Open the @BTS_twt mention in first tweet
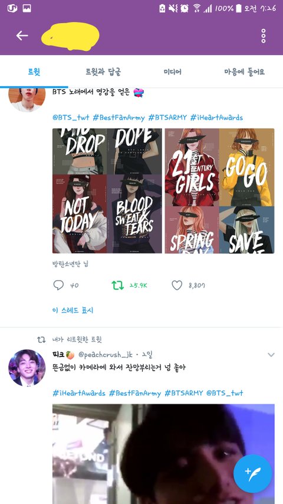Image resolution: width=283 pixels, height=504 pixels. (71, 118)
